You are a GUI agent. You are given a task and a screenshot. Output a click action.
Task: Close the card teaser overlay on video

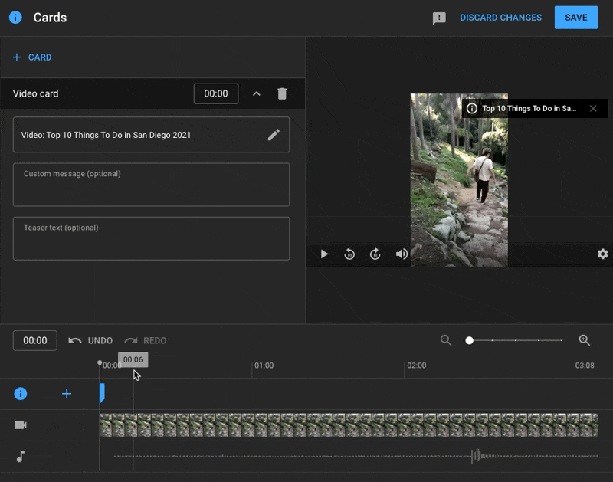[x=592, y=109]
